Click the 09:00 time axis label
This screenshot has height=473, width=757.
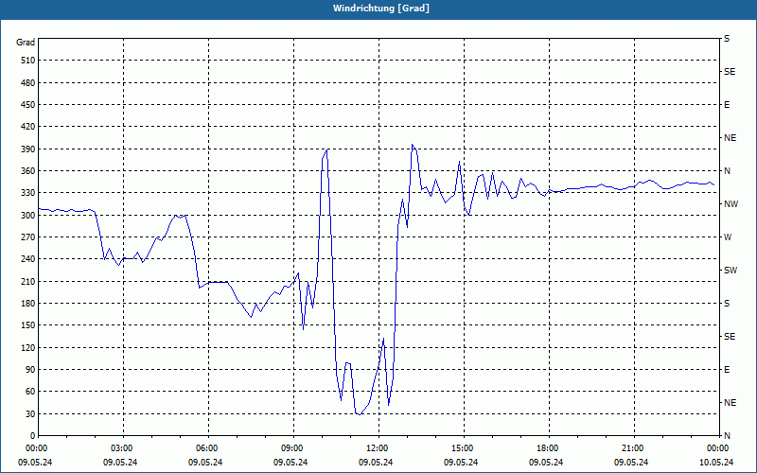(293, 447)
